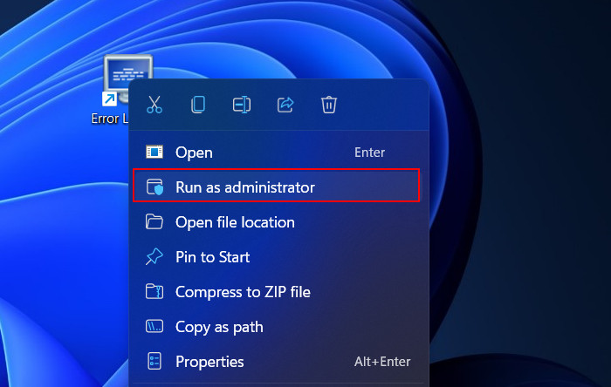Click the Share icon in context menu
The image size is (611, 387).
click(x=285, y=105)
